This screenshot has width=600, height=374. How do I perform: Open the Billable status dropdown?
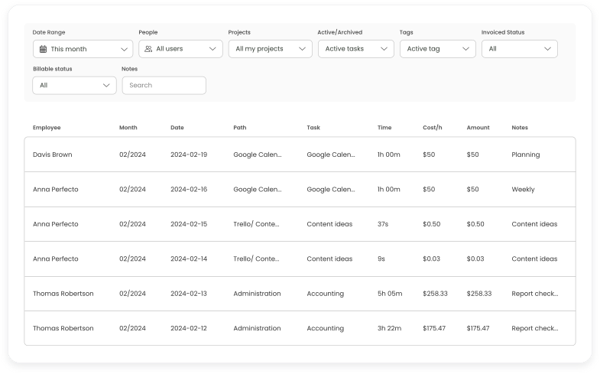tap(74, 86)
